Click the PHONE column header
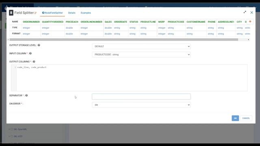The width and height of the screenshot is (260, 146). click(212, 21)
